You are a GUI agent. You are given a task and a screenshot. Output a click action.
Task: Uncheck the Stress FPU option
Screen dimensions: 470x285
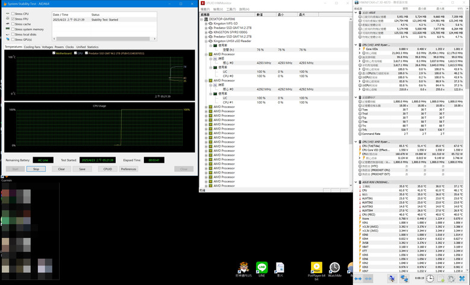click(13, 19)
